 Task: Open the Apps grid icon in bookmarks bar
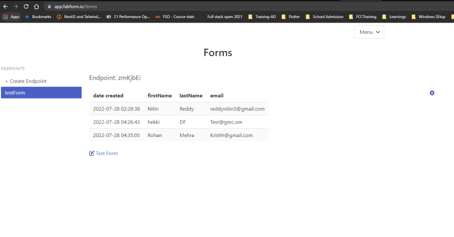coord(5,17)
